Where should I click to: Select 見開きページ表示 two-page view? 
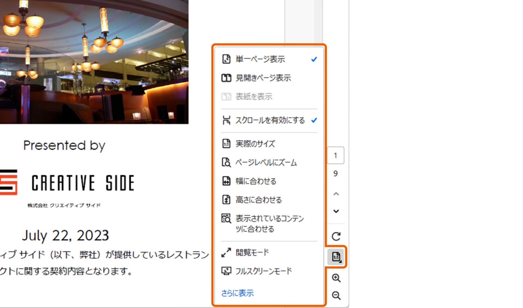click(263, 78)
